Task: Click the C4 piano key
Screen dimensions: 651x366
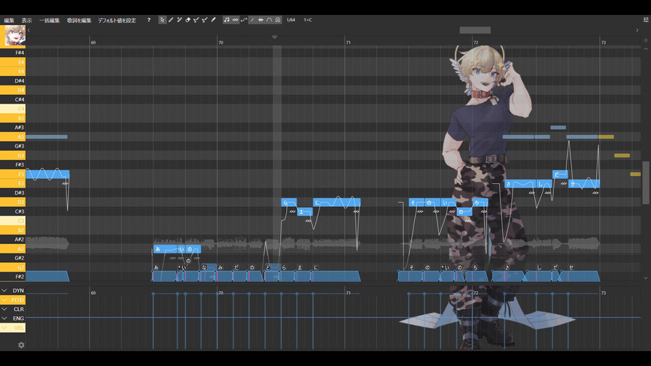Action: pyautogui.click(x=13, y=108)
